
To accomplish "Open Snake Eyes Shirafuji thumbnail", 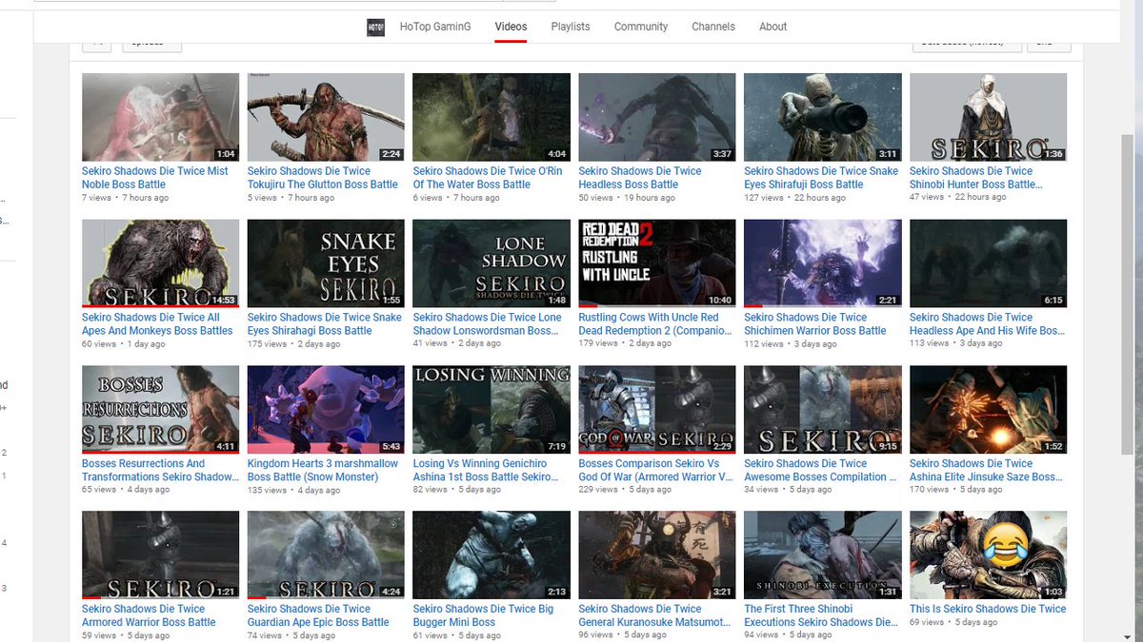I will point(823,118).
